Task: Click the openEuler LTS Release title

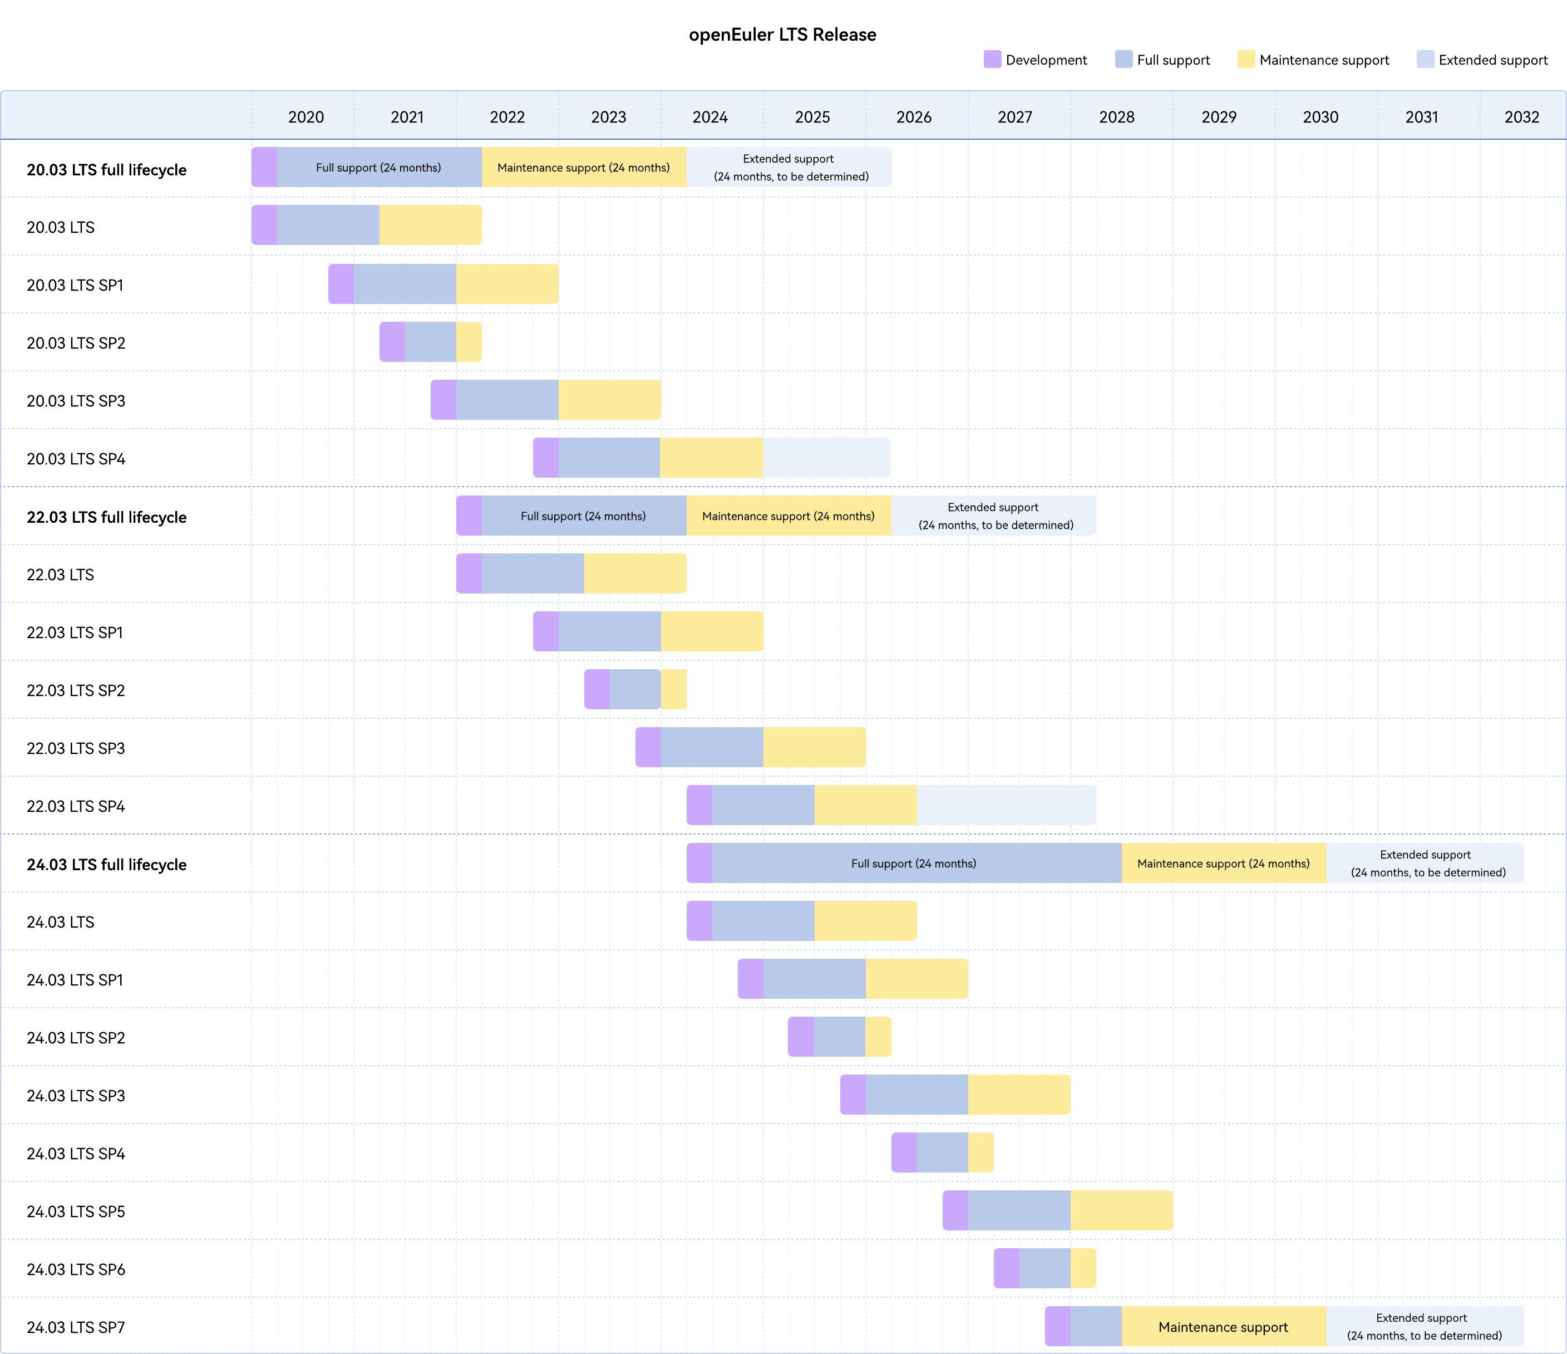Action: 782,35
